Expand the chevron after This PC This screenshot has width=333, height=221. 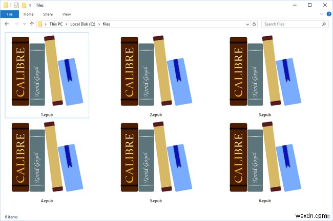pyautogui.click(x=67, y=24)
